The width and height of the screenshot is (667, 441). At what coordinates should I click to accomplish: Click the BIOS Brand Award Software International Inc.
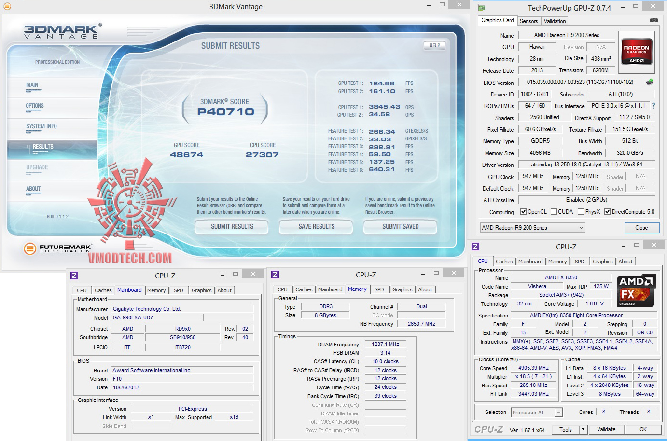pyautogui.click(x=182, y=370)
